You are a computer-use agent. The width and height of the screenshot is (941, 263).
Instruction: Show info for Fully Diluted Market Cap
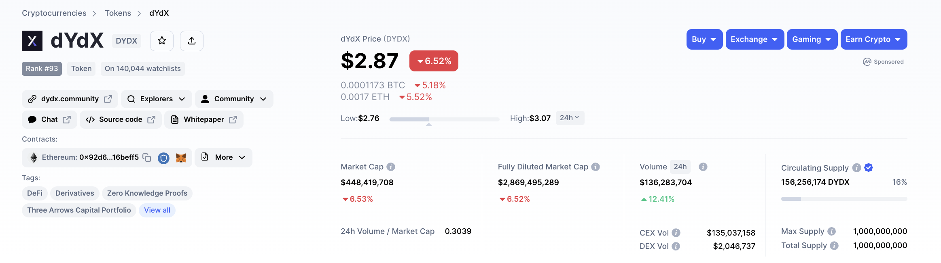[x=596, y=167]
